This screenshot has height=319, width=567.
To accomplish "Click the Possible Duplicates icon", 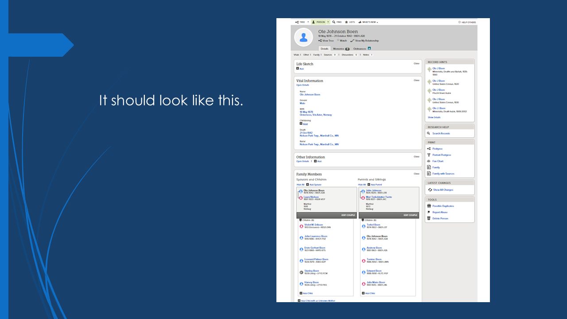I will (x=429, y=206).
